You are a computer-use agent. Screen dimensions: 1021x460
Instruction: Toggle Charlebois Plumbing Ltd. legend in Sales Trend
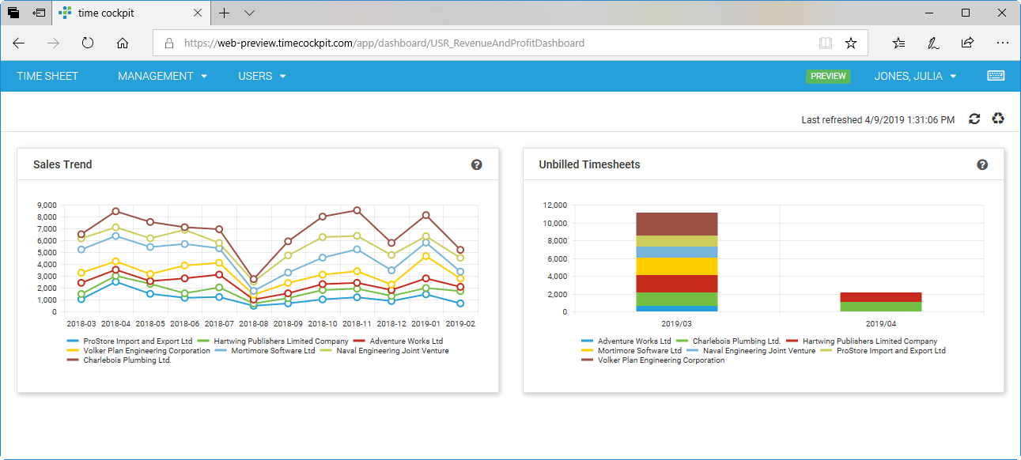[119, 360]
